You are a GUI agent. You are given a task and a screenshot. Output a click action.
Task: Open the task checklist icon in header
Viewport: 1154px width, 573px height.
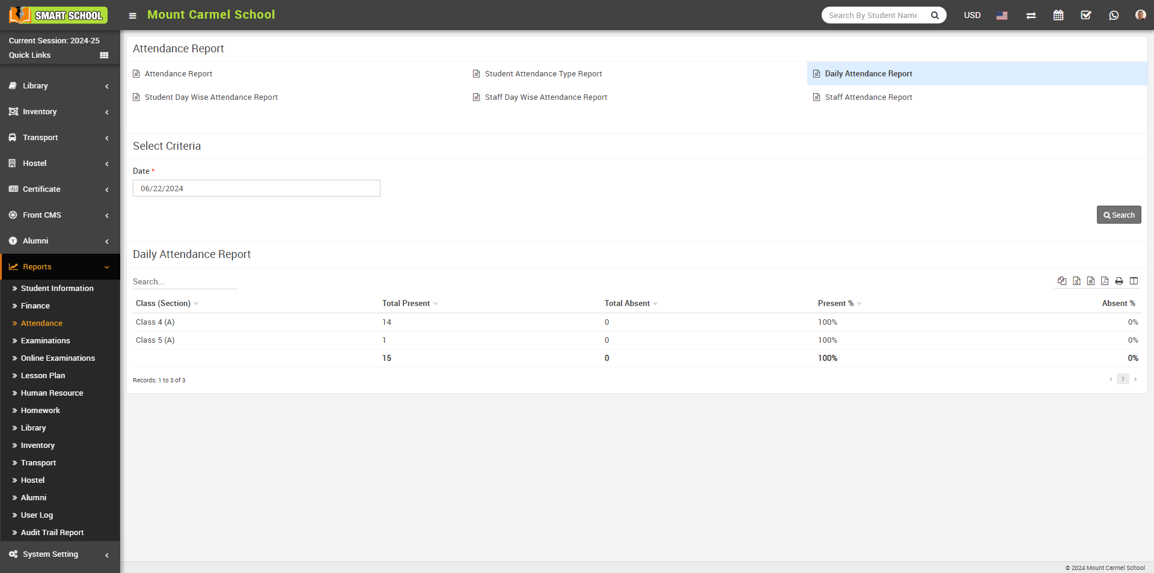[1086, 15]
